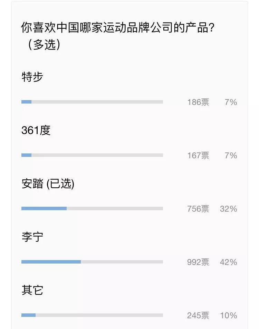The image size is (259, 329).
Task: Click the 756票 vote count
Action: point(198,209)
